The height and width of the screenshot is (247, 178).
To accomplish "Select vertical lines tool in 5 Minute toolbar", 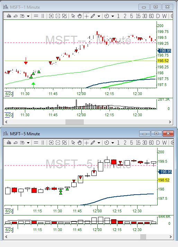I will tap(43, 143).
